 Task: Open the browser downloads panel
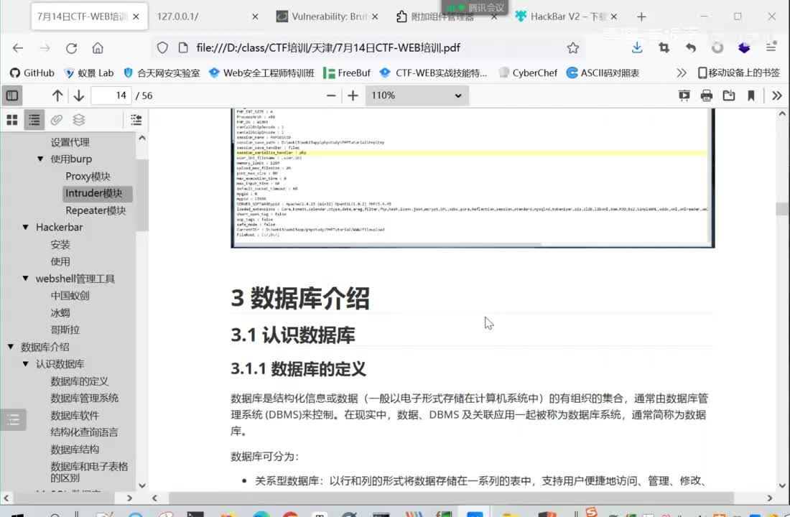coord(637,48)
